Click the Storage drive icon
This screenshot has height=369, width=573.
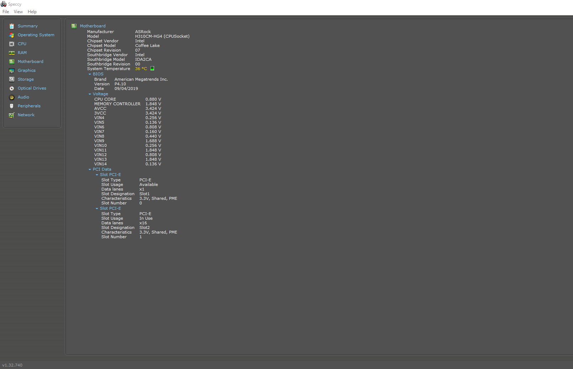coord(12,79)
